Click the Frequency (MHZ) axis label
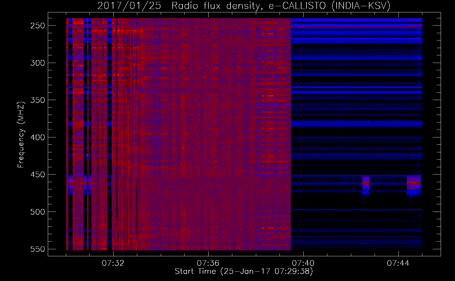Viewport: 455px width, 281px height. tap(21, 135)
